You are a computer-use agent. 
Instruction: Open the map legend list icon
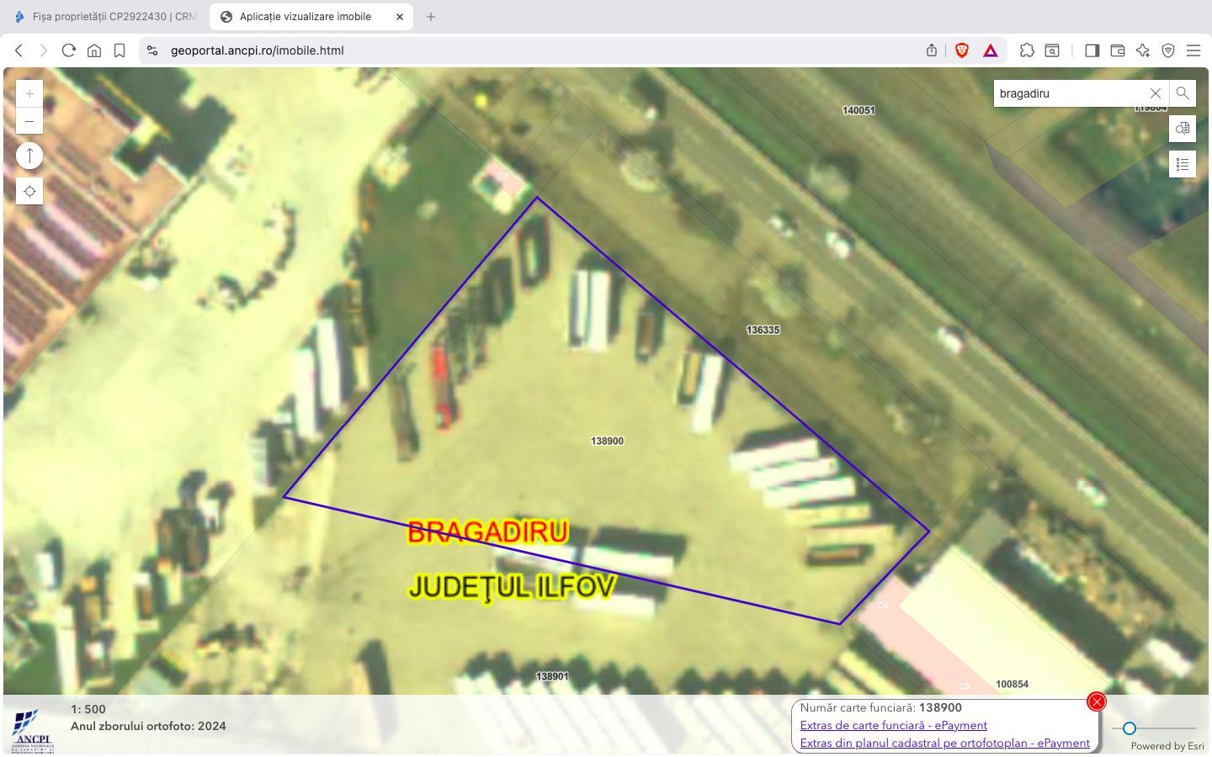point(1182,164)
